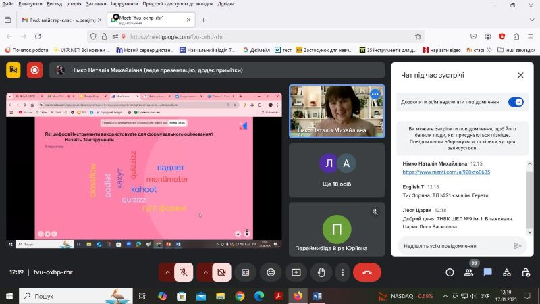Viewport: 540px width, 304px height.
Task: Toggle microphone mute button in Meet
Action: pos(184,272)
